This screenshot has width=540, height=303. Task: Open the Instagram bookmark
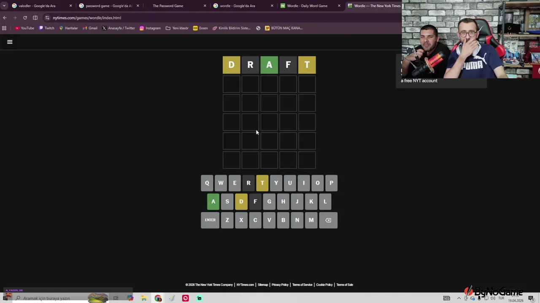(x=150, y=28)
